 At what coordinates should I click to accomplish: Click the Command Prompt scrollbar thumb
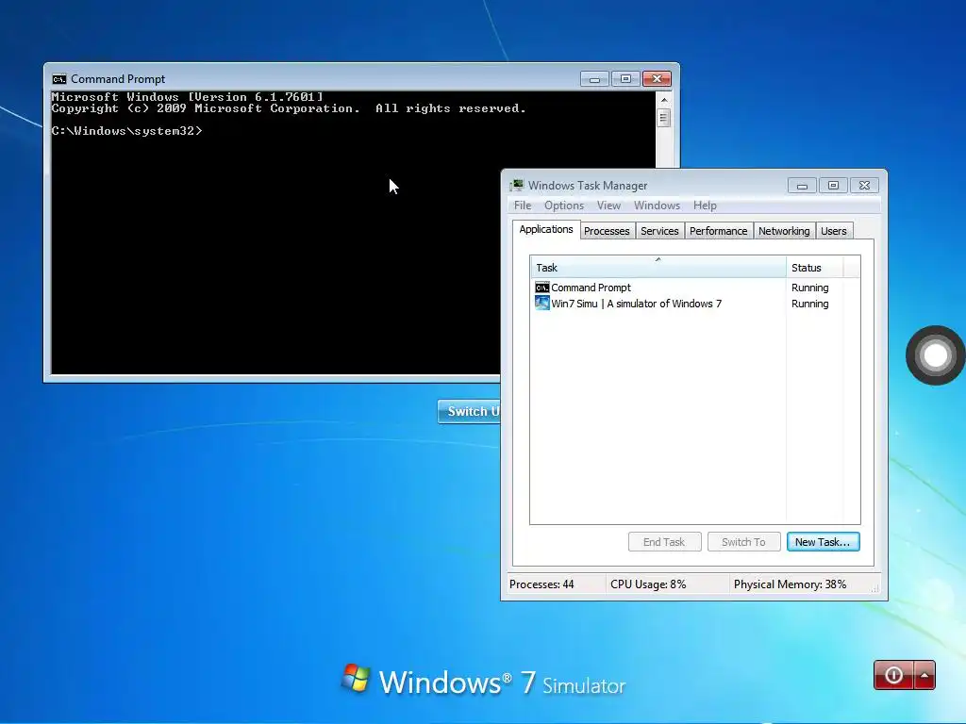pos(663,118)
